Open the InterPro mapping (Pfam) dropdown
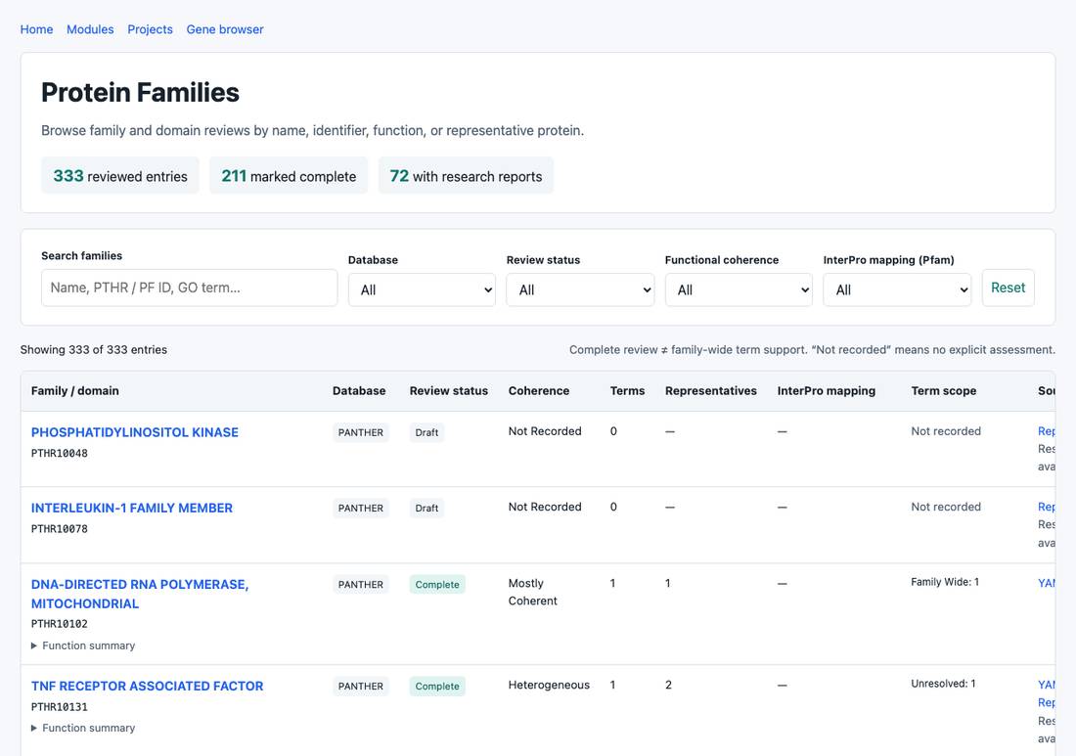The height and width of the screenshot is (756, 1076). point(897,289)
